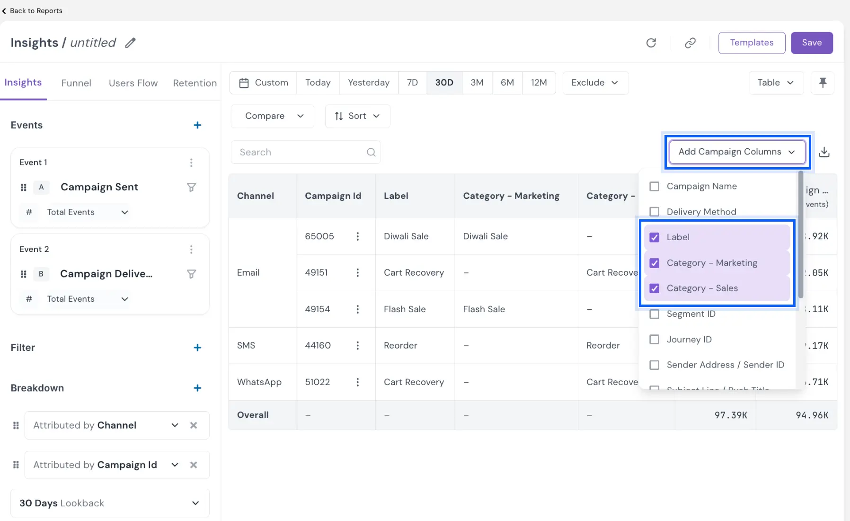Open the Event 2 three-dot menu

click(191, 249)
